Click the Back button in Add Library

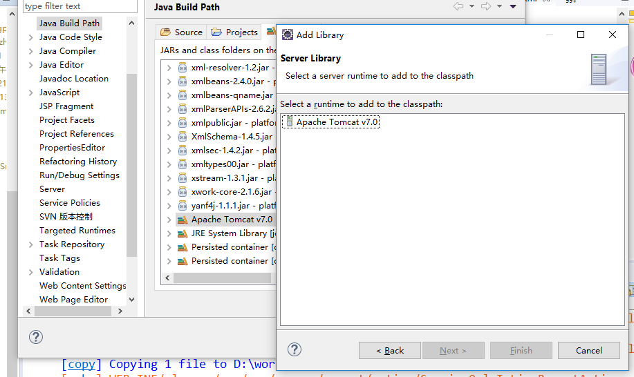pyautogui.click(x=390, y=350)
